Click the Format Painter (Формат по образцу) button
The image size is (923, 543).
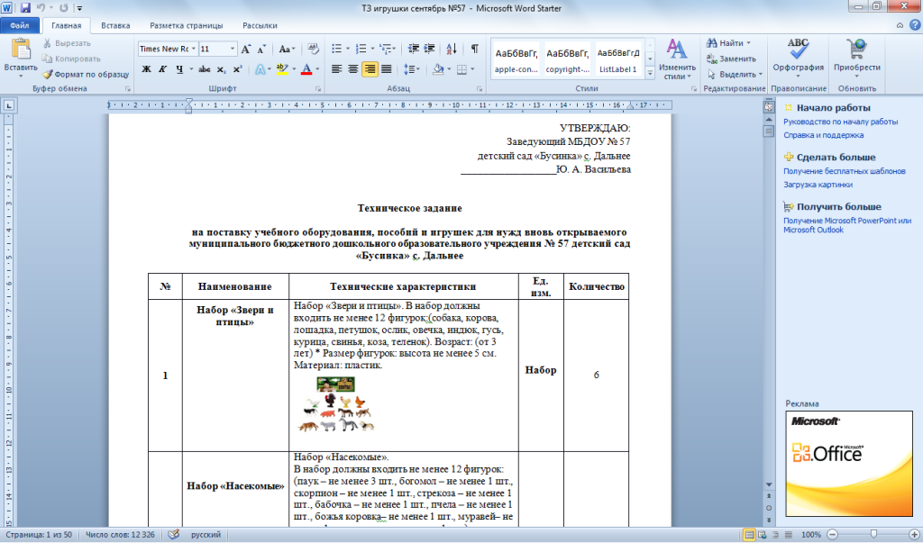tap(86, 74)
